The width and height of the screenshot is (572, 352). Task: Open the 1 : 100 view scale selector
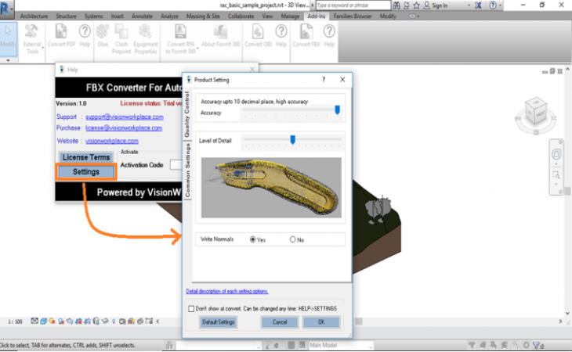pos(16,321)
